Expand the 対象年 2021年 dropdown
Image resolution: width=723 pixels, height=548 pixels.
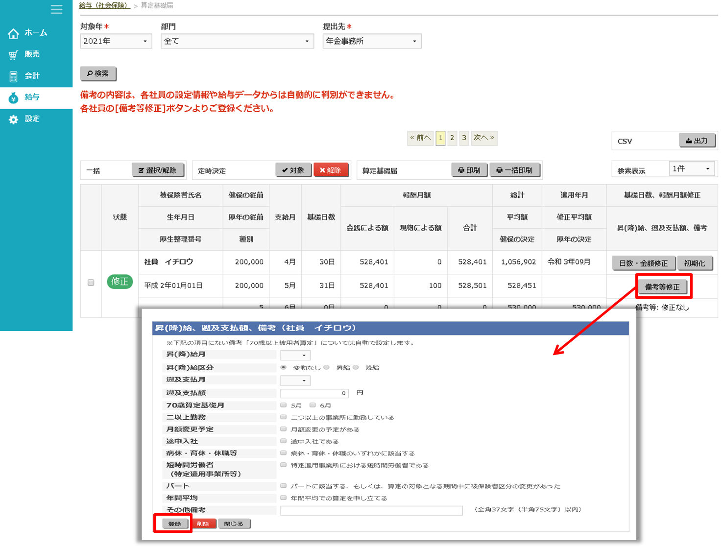(116, 41)
